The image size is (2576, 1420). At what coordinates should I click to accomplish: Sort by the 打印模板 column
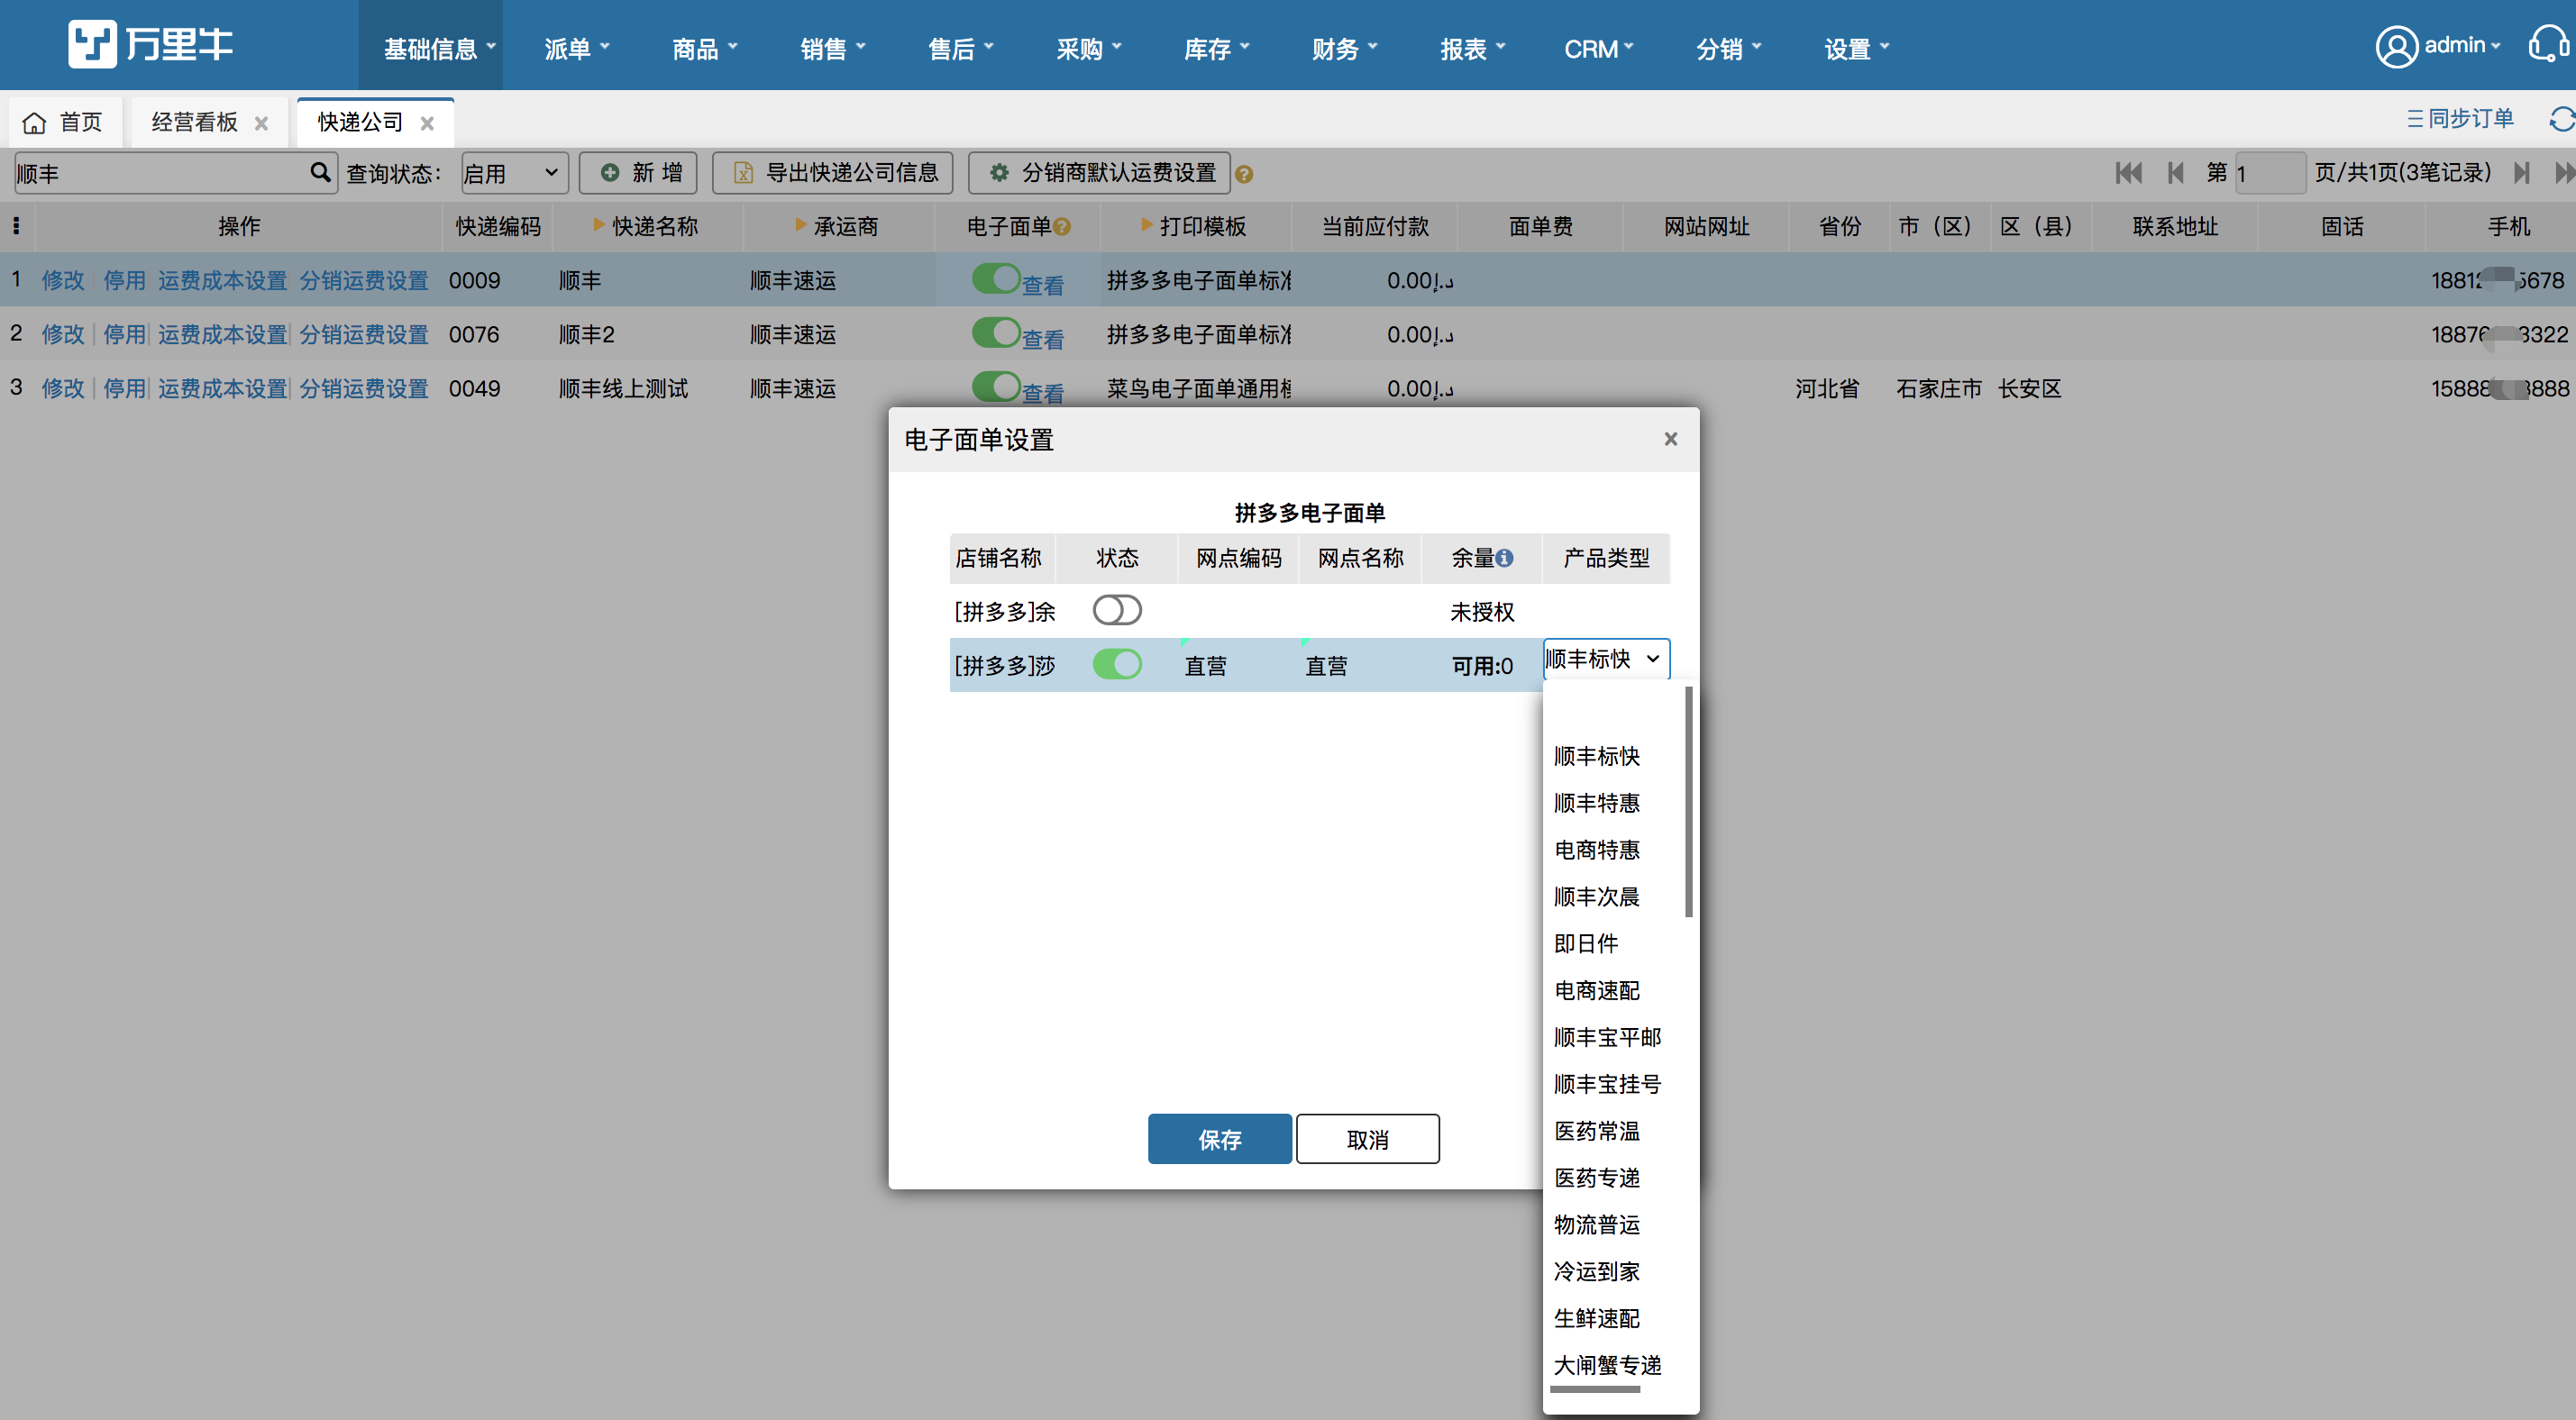1194,227
